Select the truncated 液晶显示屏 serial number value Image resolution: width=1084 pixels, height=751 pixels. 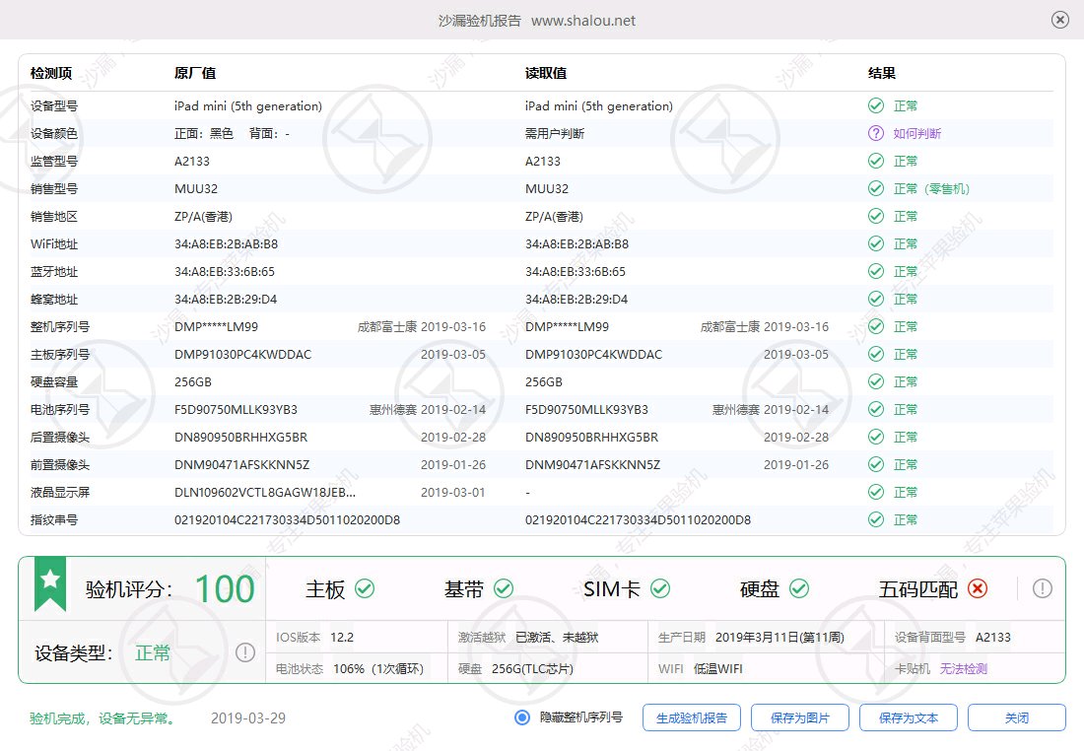click(x=265, y=492)
